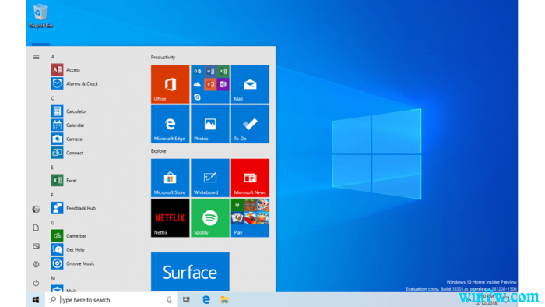This screenshot has height=307, width=545.
Task: Open the Mail tile in Productivity
Action: click(250, 84)
